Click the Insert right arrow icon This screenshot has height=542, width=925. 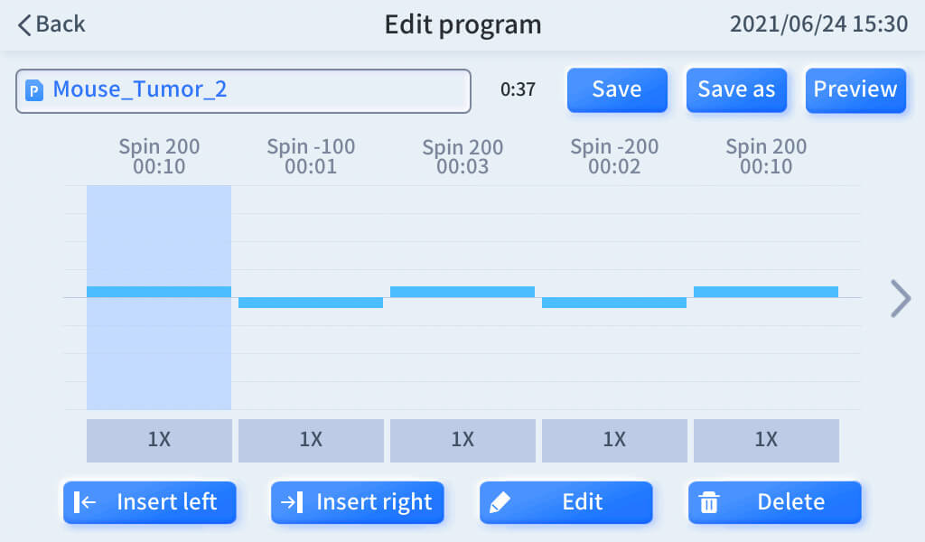pyautogui.click(x=292, y=502)
